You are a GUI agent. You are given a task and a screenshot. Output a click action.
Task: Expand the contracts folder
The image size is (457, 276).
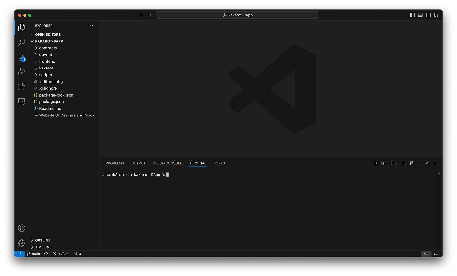coord(64,48)
